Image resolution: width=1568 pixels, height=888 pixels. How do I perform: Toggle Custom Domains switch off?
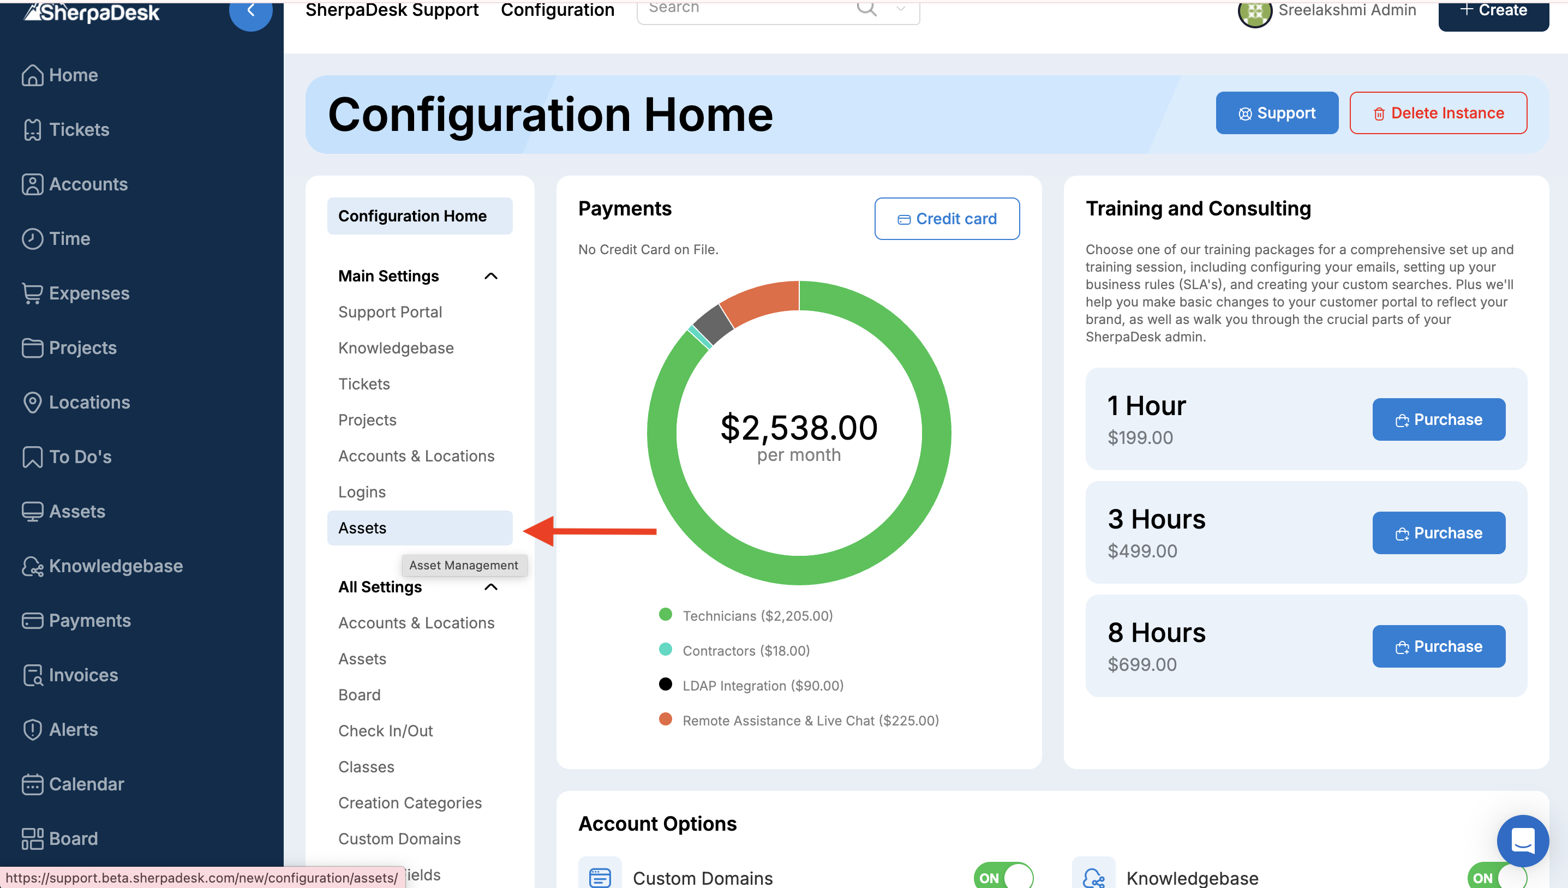(1003, 877)
